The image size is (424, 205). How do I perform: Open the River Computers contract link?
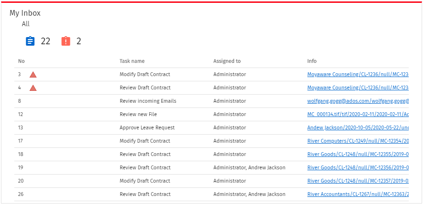[357, 141]
